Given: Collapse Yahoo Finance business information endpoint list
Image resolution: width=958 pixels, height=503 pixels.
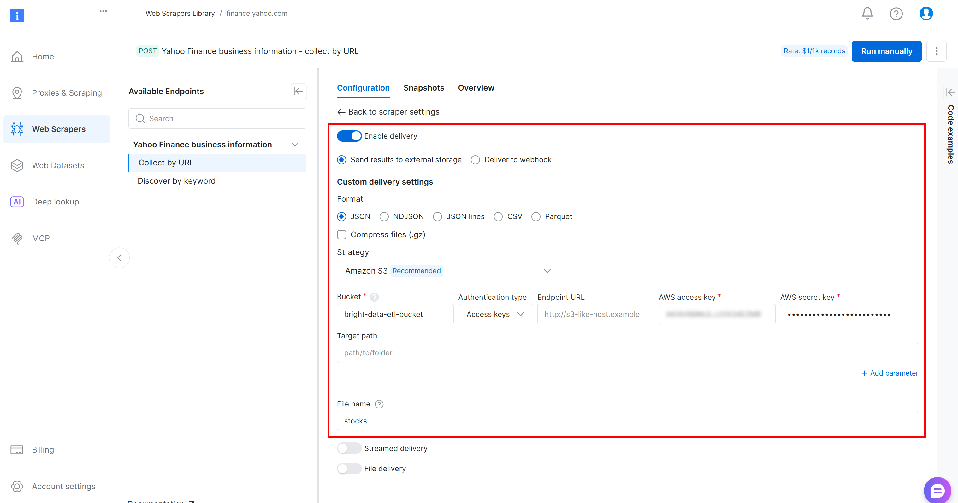Looking at the screenshot, I should click(295, 144).
